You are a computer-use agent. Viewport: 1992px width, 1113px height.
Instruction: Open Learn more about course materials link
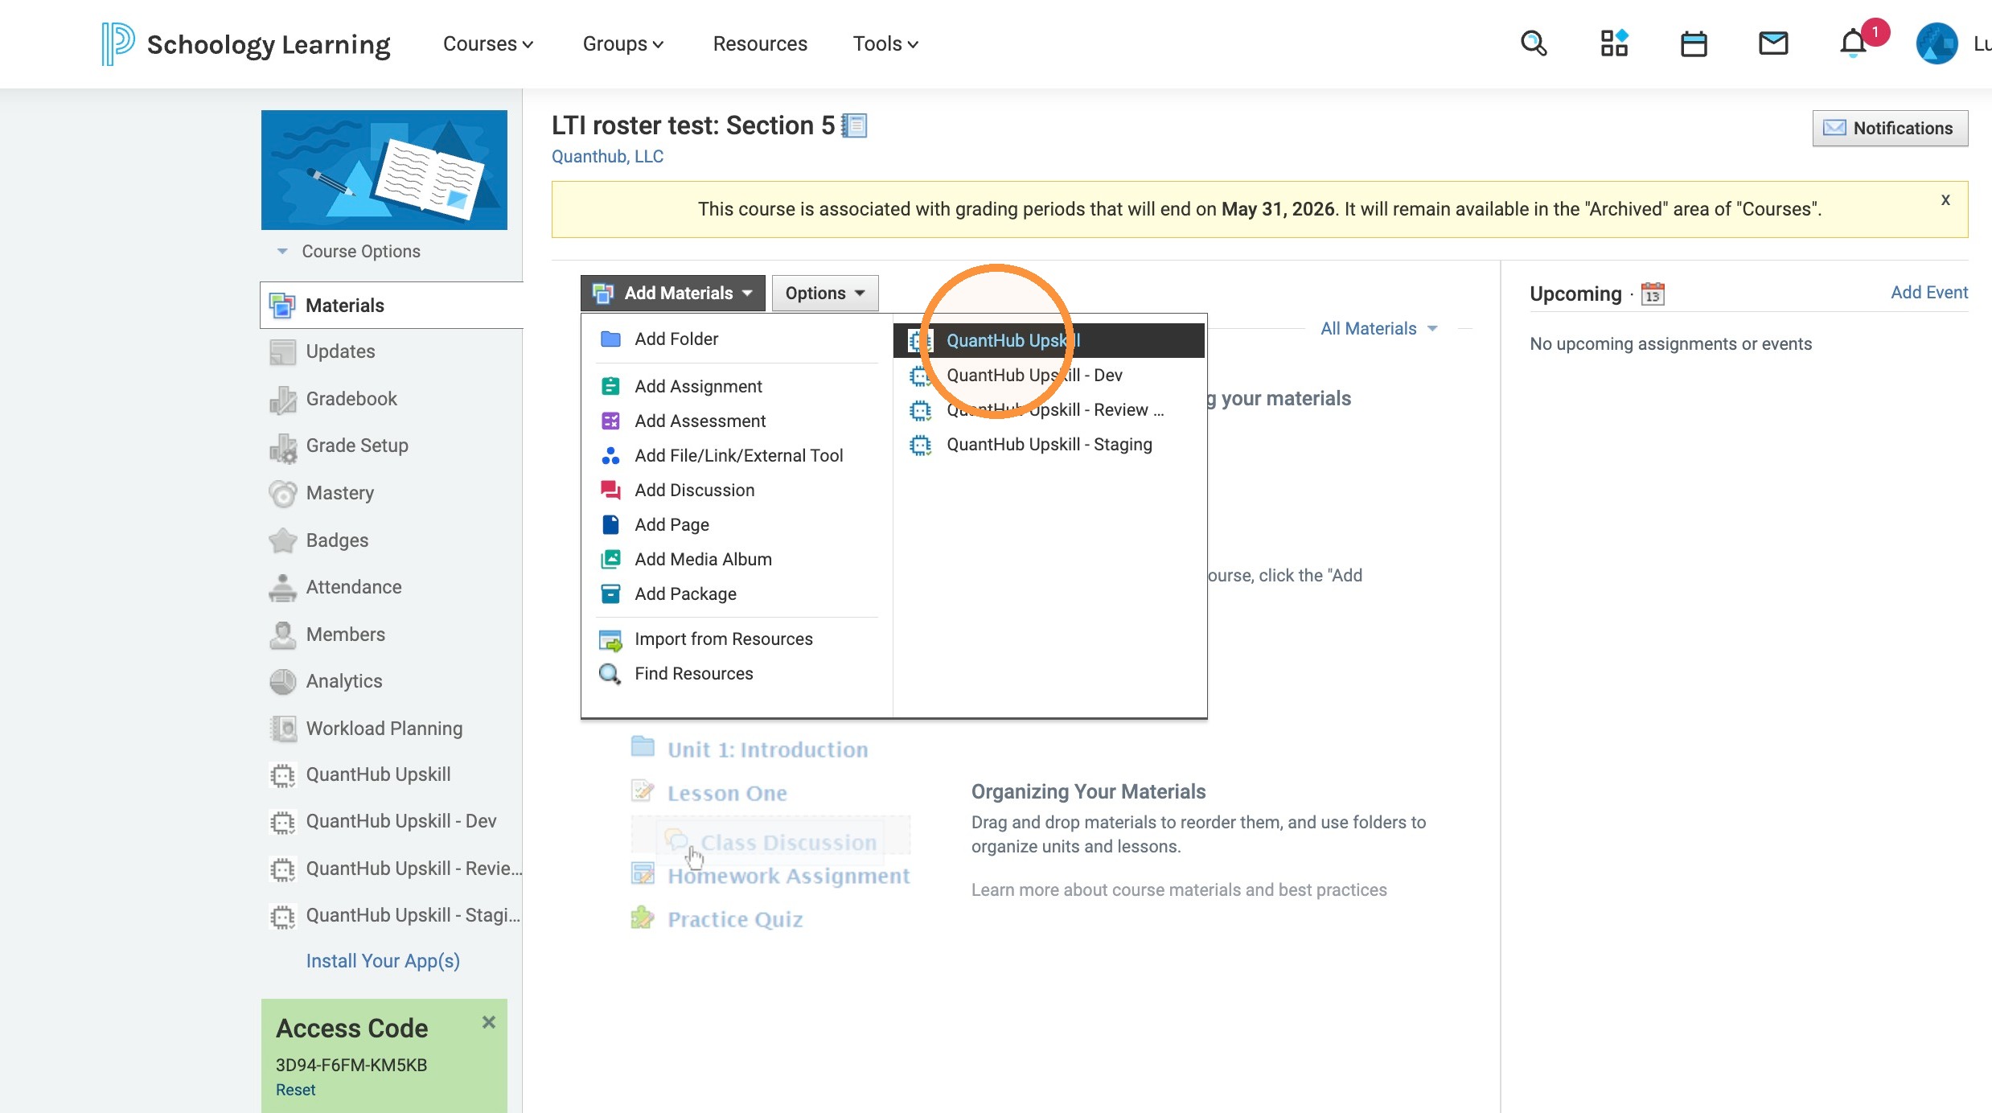pos(1179,889)
